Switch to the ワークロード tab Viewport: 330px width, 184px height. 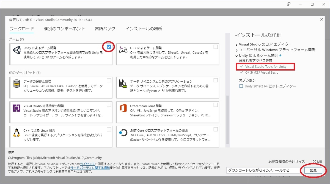coord(22,29)
